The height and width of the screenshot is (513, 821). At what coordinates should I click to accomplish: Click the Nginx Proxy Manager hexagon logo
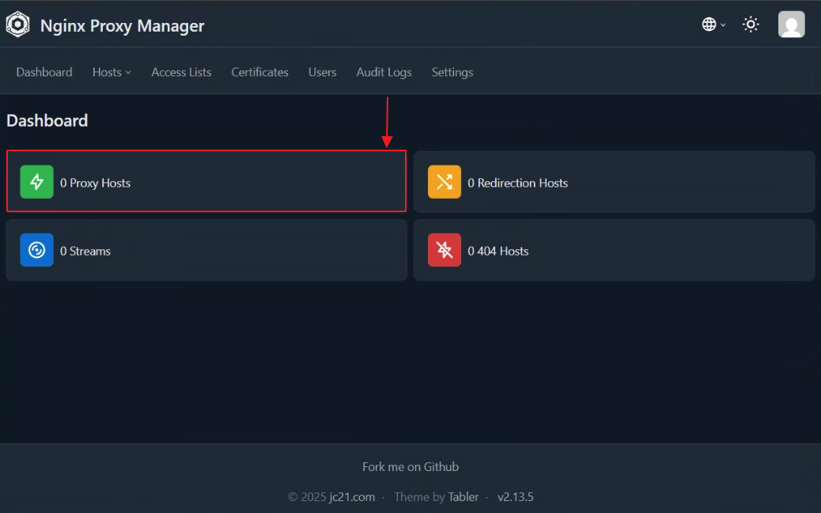coord(18,25)
